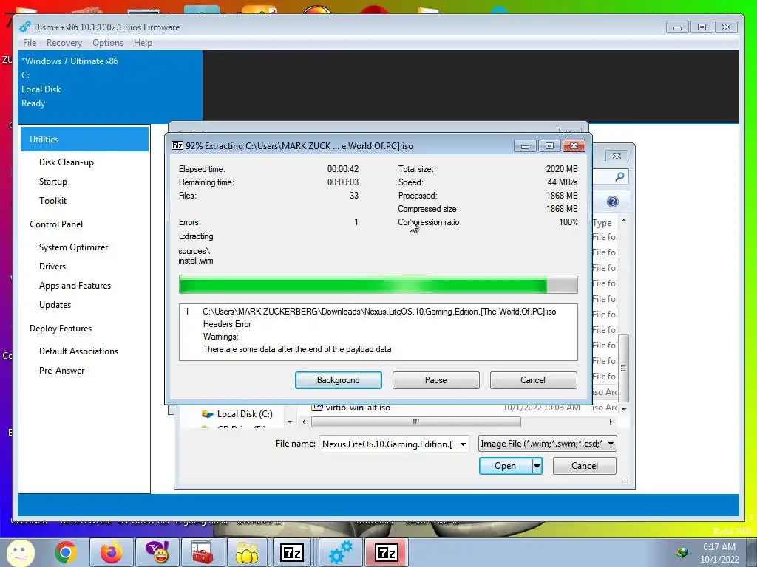Maximize the 7-Zip extraction window
This screenshot has height=567, width=757.
[549, 145]
